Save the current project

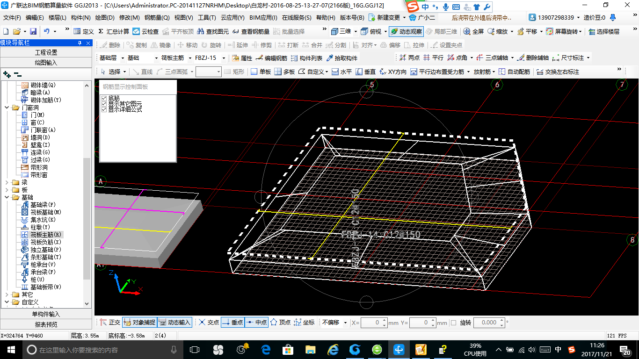33,31
